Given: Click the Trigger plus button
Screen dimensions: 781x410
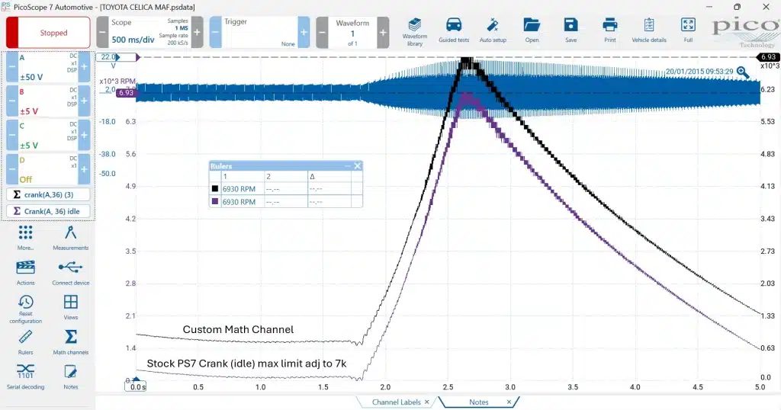Looking at the screenshot, I should (304, 32).
